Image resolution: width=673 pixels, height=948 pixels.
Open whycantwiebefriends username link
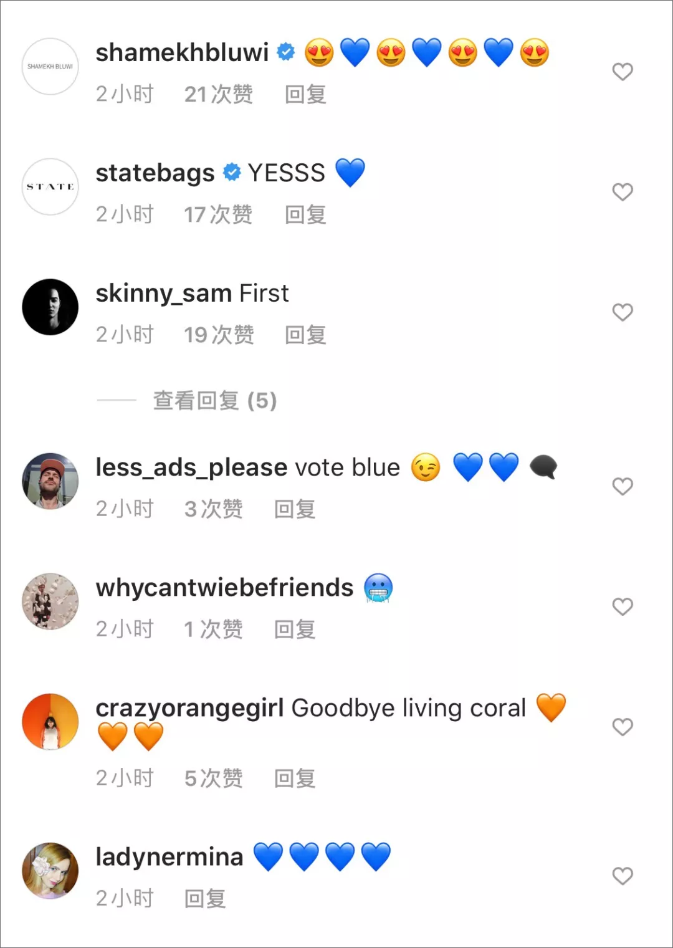(x=224, y=587)
